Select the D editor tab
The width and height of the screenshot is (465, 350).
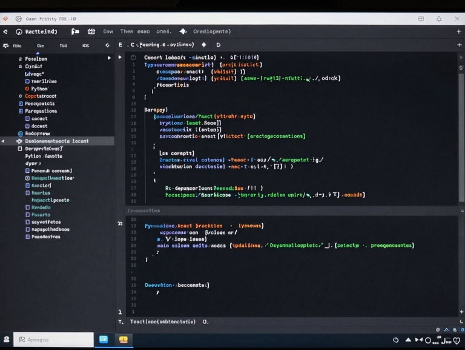218,45
